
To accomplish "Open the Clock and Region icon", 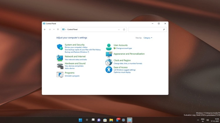I will coord(109,62).
